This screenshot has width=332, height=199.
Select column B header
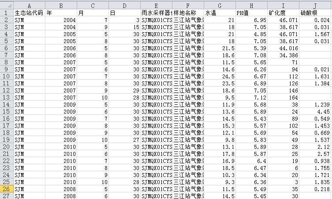point(61,6)
